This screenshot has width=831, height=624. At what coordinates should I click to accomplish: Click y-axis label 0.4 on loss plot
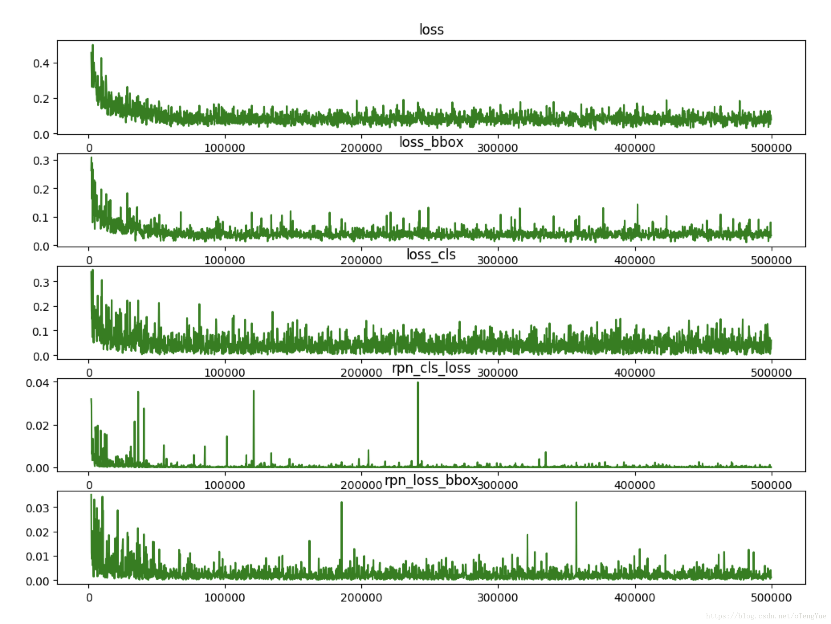pyautogui.click(x=41, y=63)
